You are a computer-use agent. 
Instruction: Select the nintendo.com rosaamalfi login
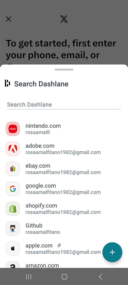64,129
